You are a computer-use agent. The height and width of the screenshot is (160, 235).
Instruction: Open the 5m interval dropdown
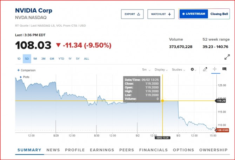click(146, 69)
